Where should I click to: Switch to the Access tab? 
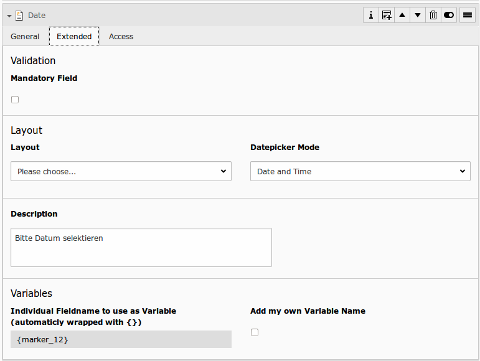(121, 37)
